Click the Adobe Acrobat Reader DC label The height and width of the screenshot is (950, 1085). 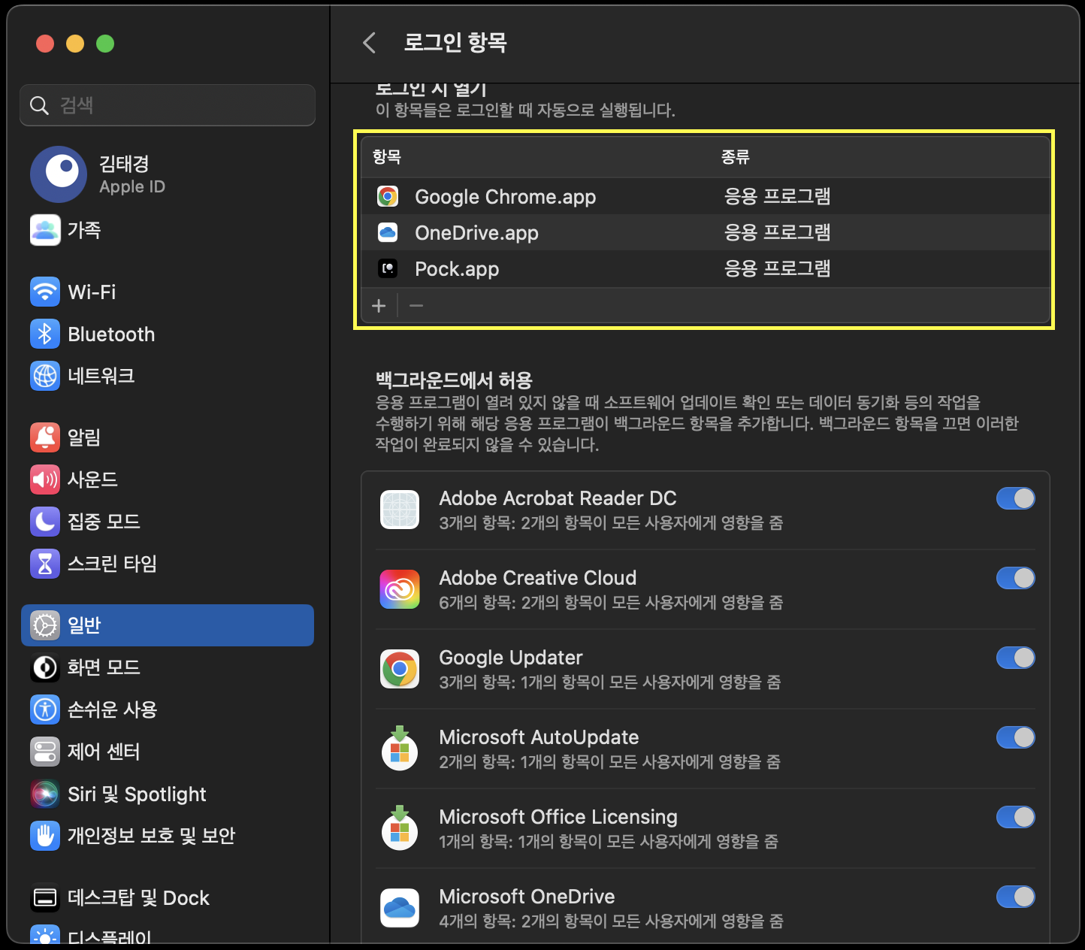tap(558, 498)
